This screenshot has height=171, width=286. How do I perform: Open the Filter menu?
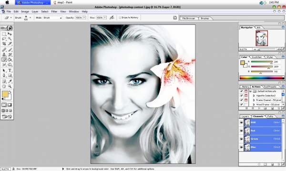coord(54,11)
